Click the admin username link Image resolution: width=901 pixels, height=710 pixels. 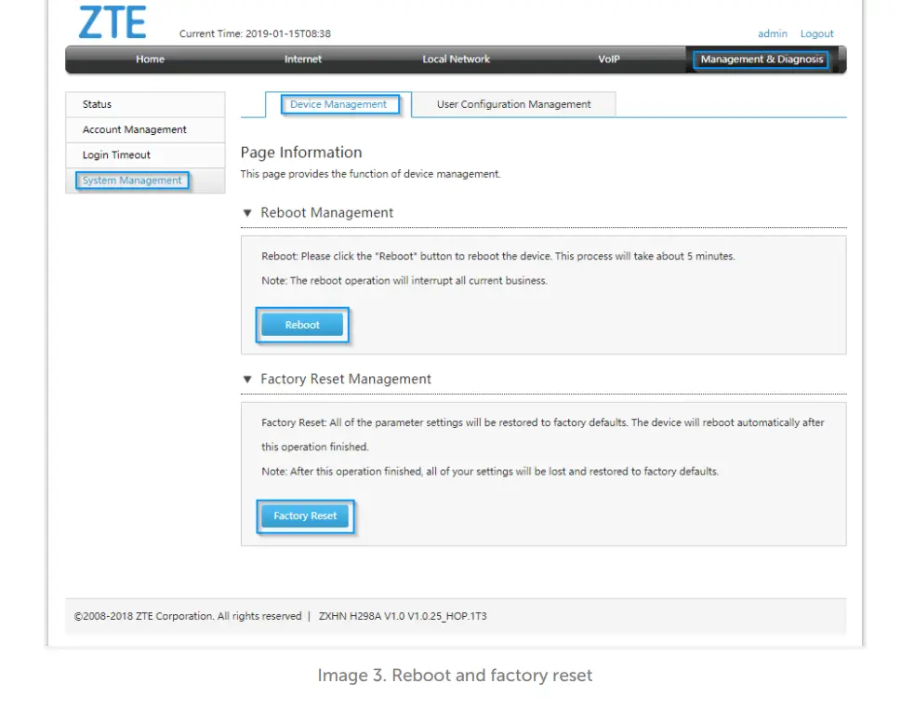click(x=772, y=33)
